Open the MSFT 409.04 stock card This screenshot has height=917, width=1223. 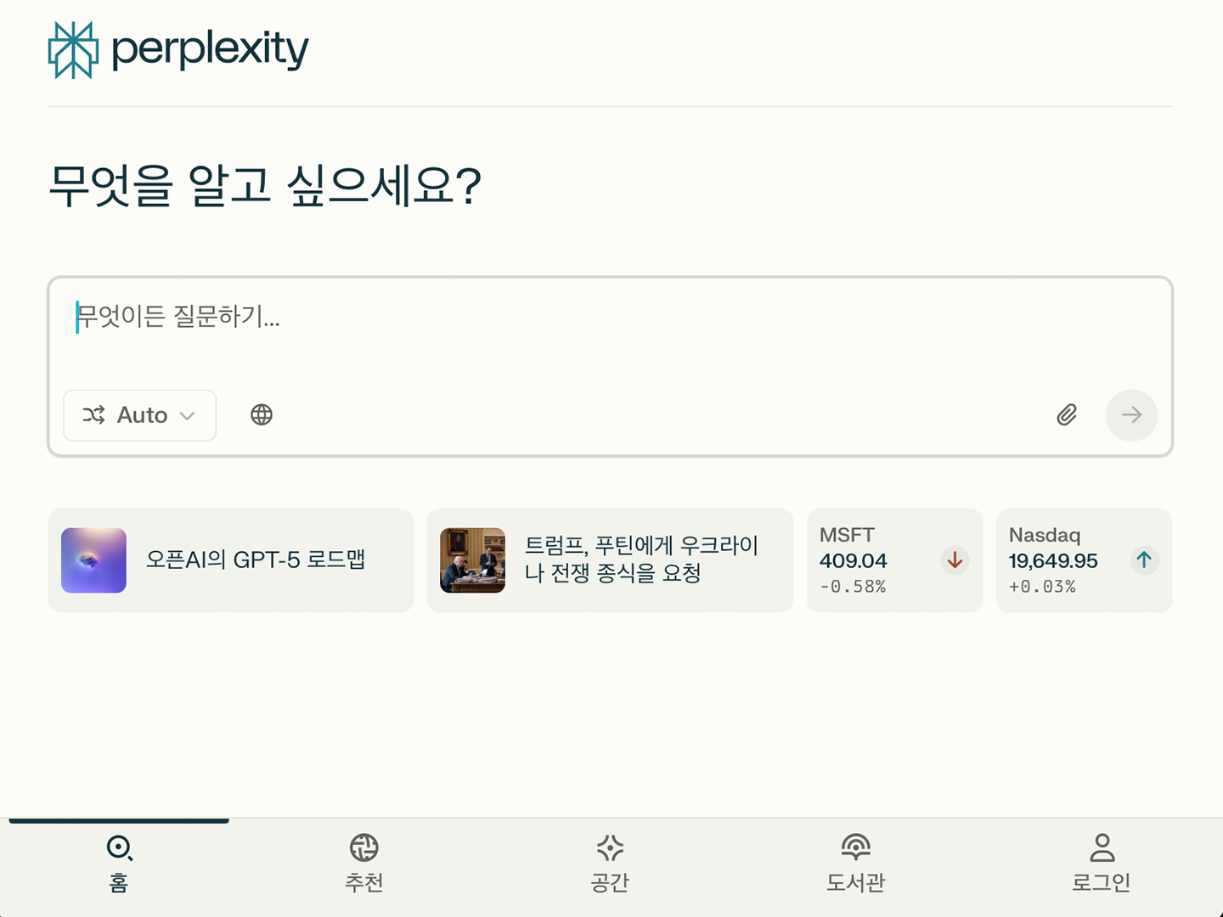click(x=894, y=560)
